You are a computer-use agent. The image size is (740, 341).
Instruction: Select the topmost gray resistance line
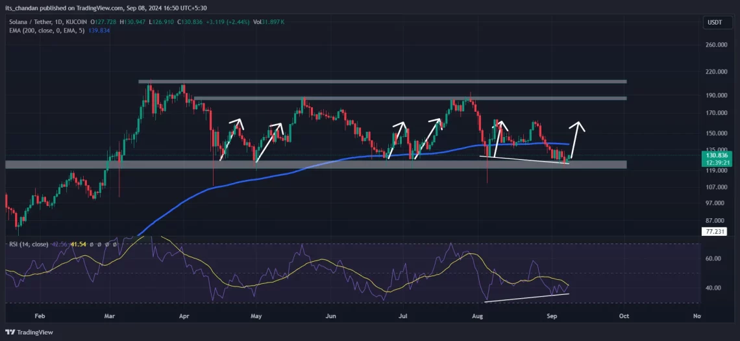point(382,81)
